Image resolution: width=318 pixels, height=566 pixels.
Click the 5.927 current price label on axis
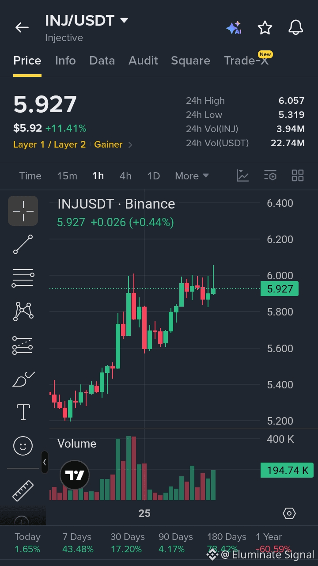coord(280,289)
